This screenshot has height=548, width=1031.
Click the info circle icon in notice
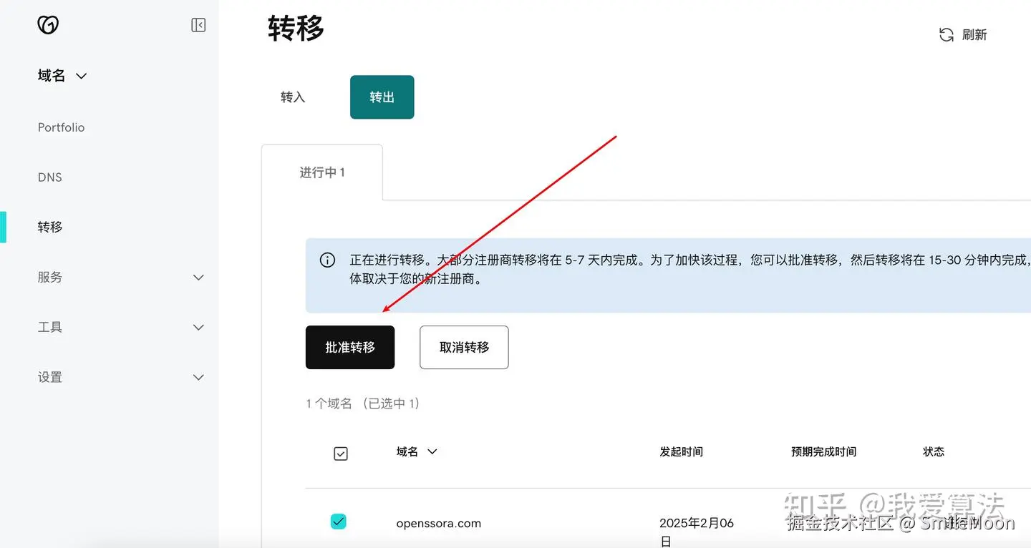pyautogui.click(x=327, y=260)
